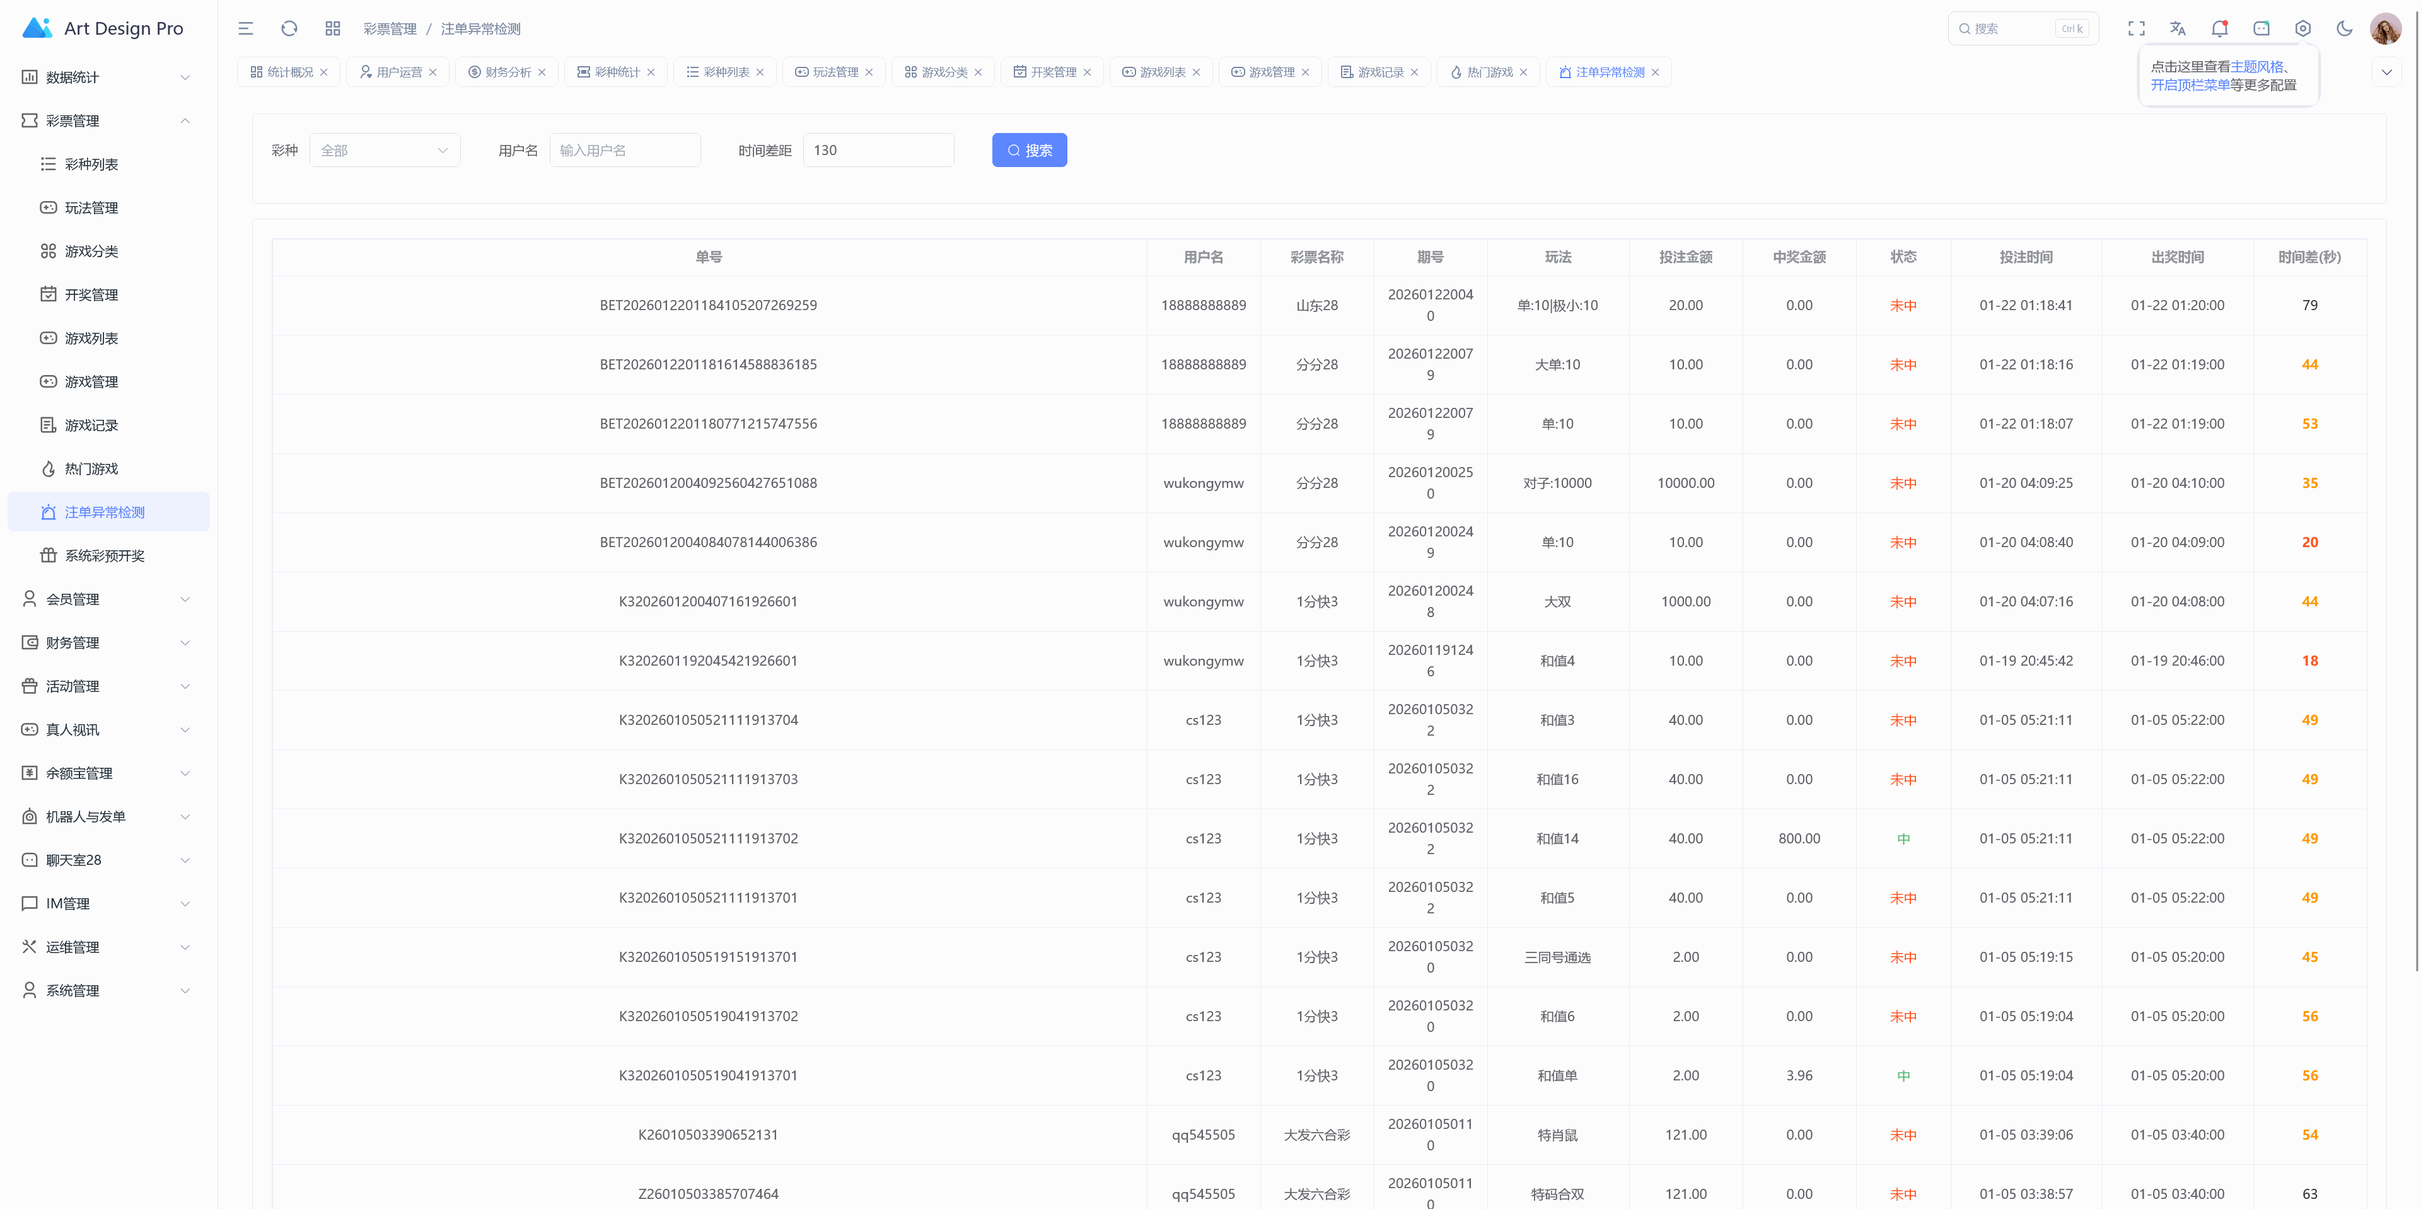This screenshot has height=1209, width=2421.
Task: Click the 搜索 button
Action: tap(1029, 150)
